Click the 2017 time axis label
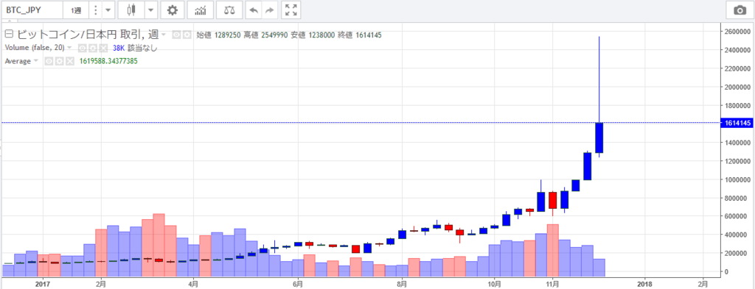Image resolution: width=755 pixels, height=289 pixels. point(44,283)
